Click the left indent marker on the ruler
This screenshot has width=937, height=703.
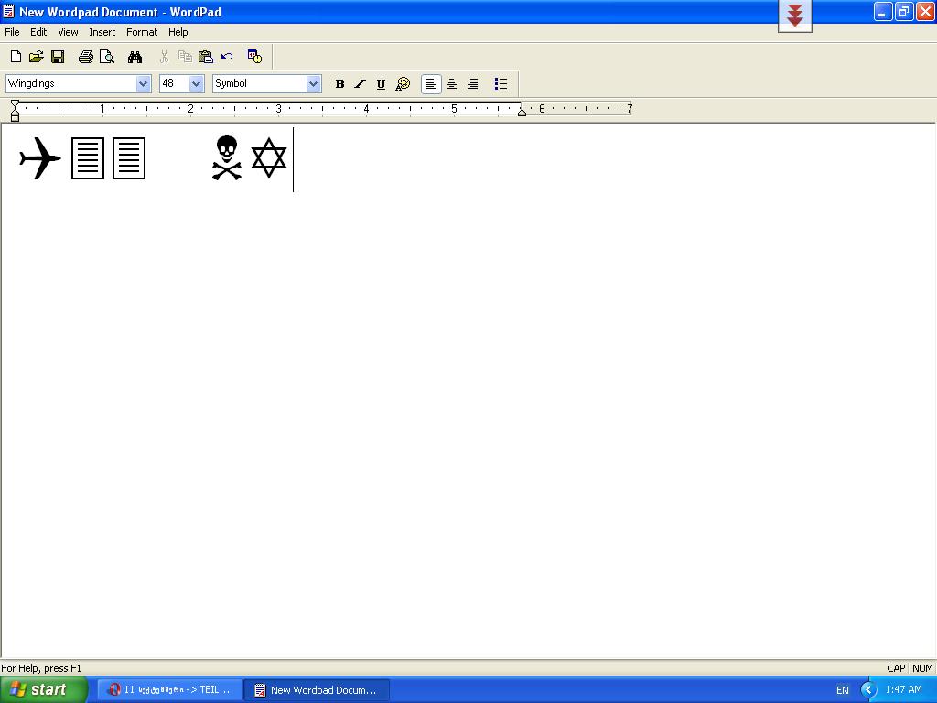coord(15,111)
